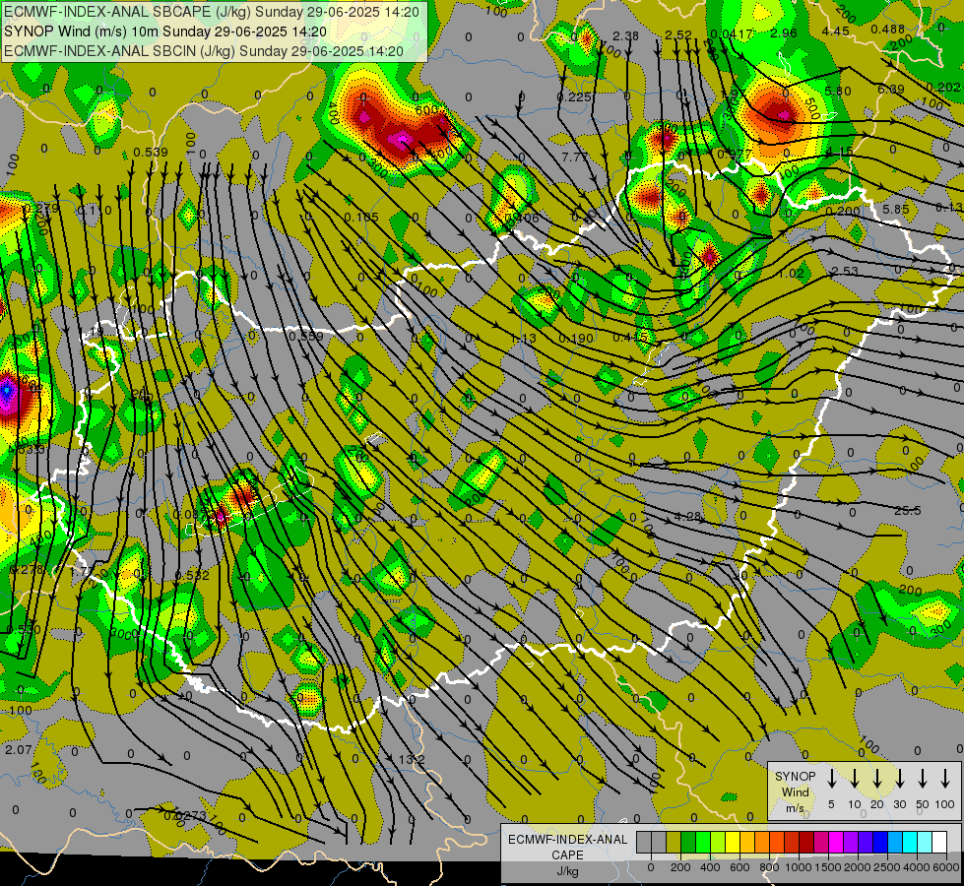Pick the dark red CAPE legend swatch
Viewport: 964px width, 886px height.
point(806,843)
